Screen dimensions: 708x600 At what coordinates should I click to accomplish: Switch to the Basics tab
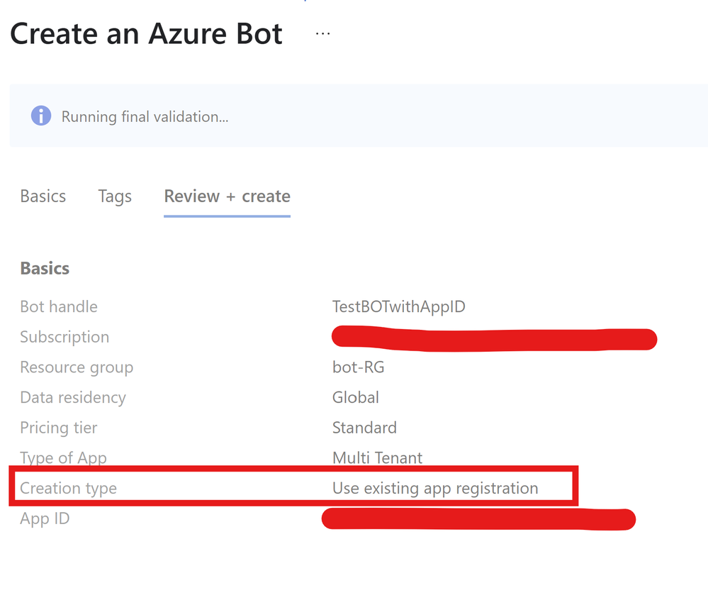tap(43, 196)
